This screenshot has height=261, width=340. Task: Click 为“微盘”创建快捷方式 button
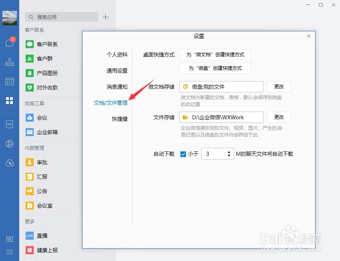(215, 68)
